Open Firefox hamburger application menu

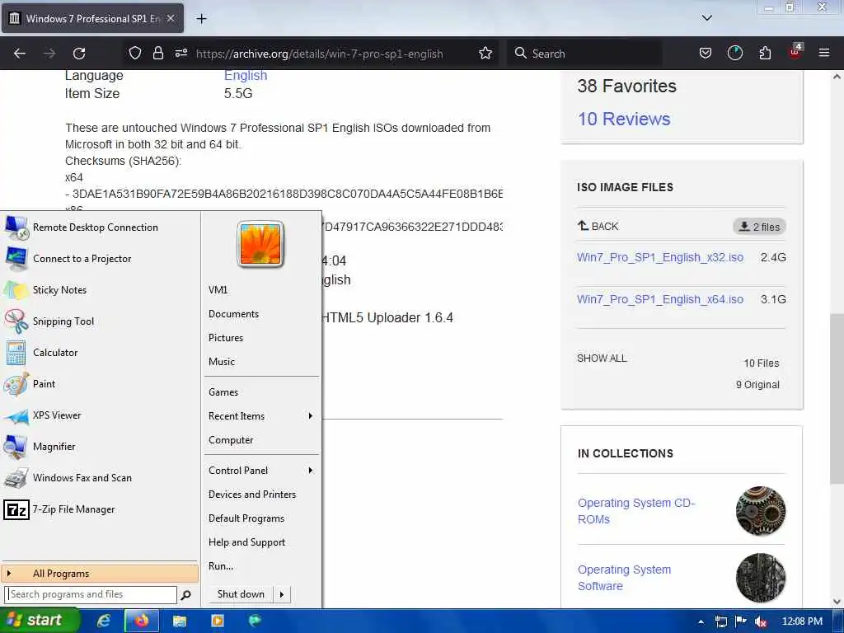tap(823, 54)
